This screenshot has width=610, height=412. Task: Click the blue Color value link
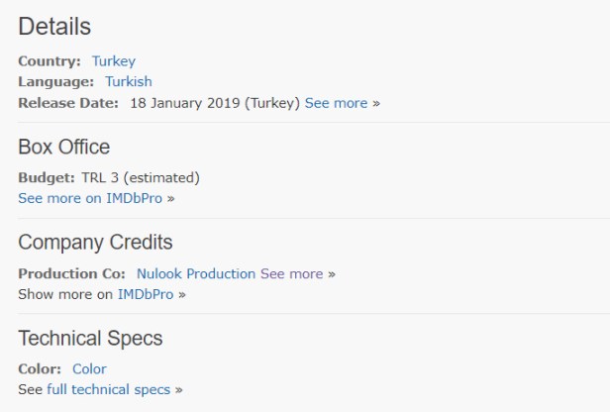pyautogui.click(x=89, y=368)
